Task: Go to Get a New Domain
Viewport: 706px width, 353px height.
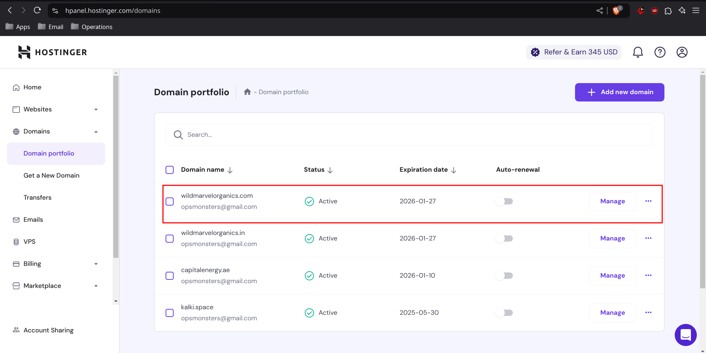Action: pyautogui.click(x=52, y=175)
